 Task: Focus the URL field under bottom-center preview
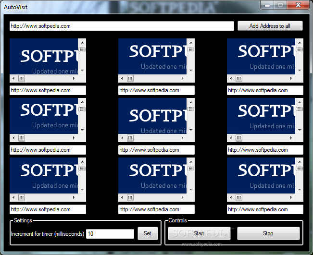click(x=156, y=209)
